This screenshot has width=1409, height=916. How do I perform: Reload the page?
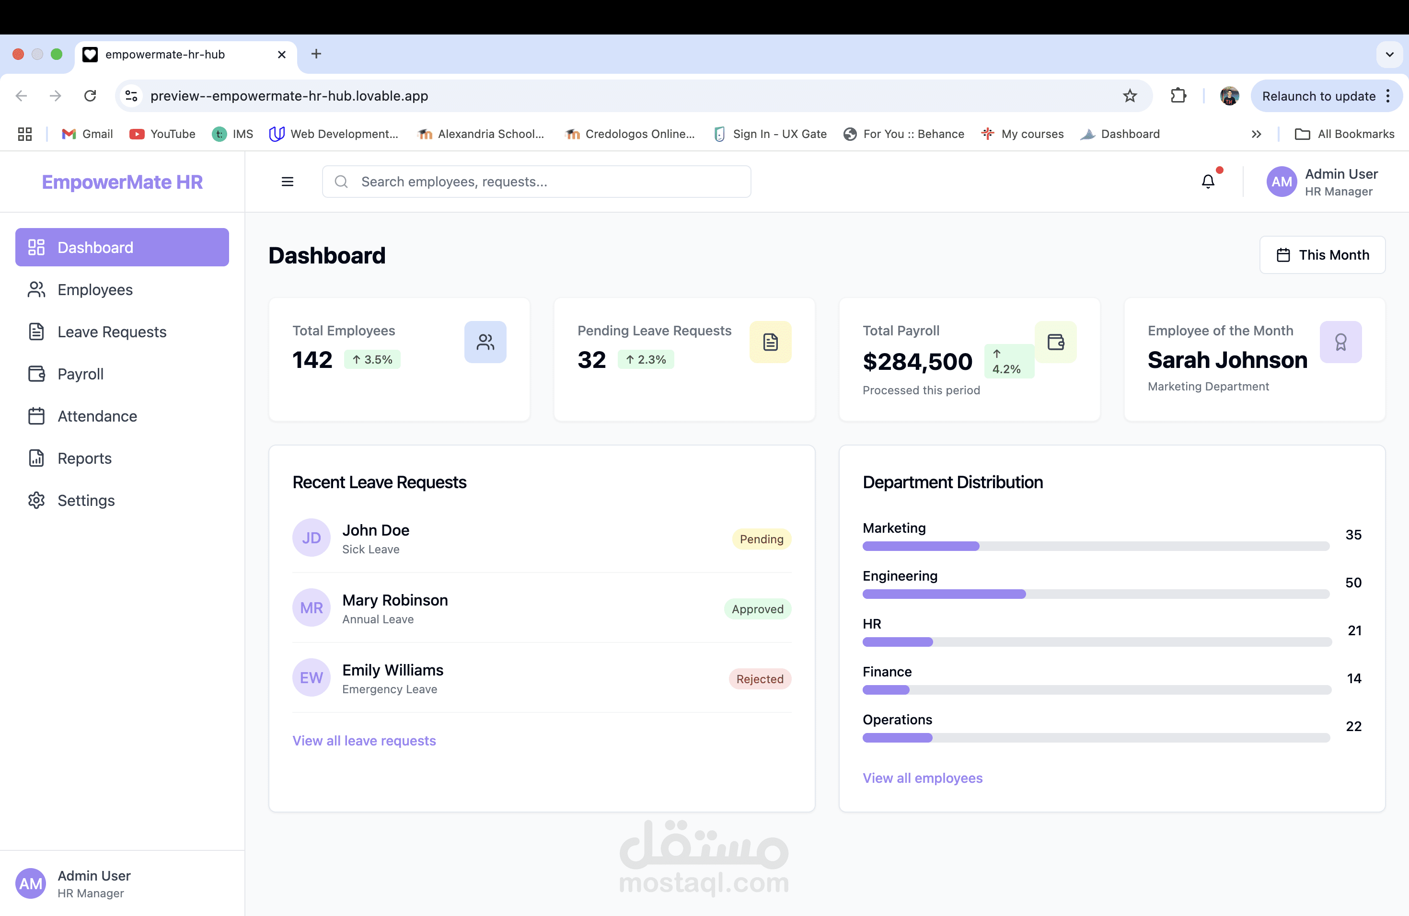click(x=90, y=96)
